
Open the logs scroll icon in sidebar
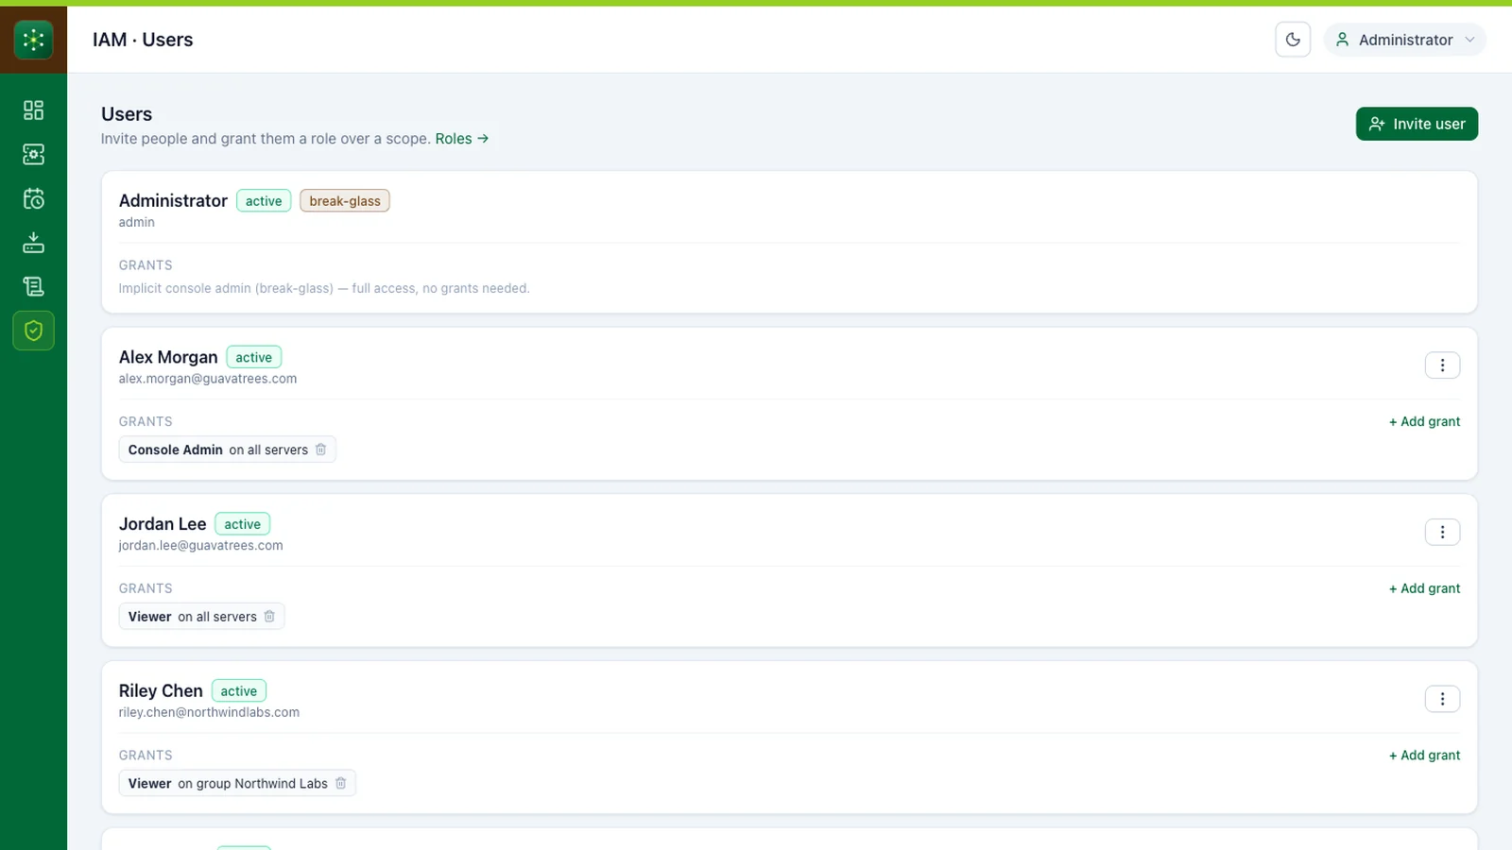pyautogui.click(x=33, y=286)
